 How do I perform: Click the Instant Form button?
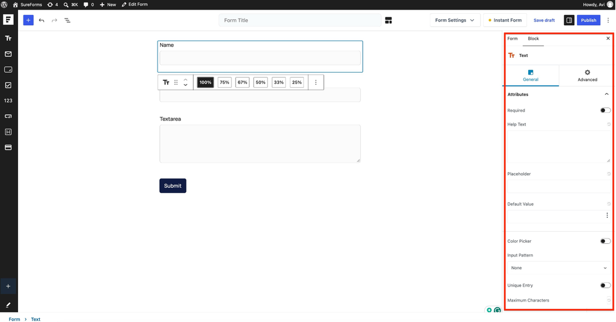505,20
